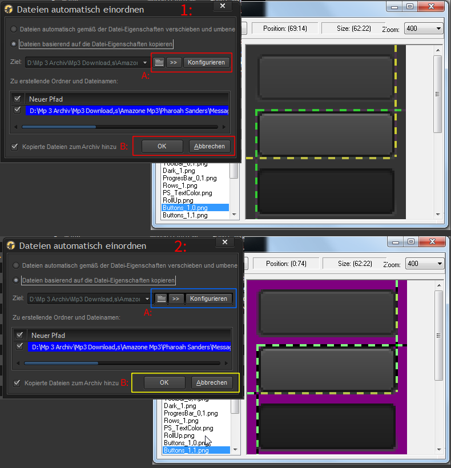
Task: Click the folder browse icon in top dialog
Action: tap(159, 62)
